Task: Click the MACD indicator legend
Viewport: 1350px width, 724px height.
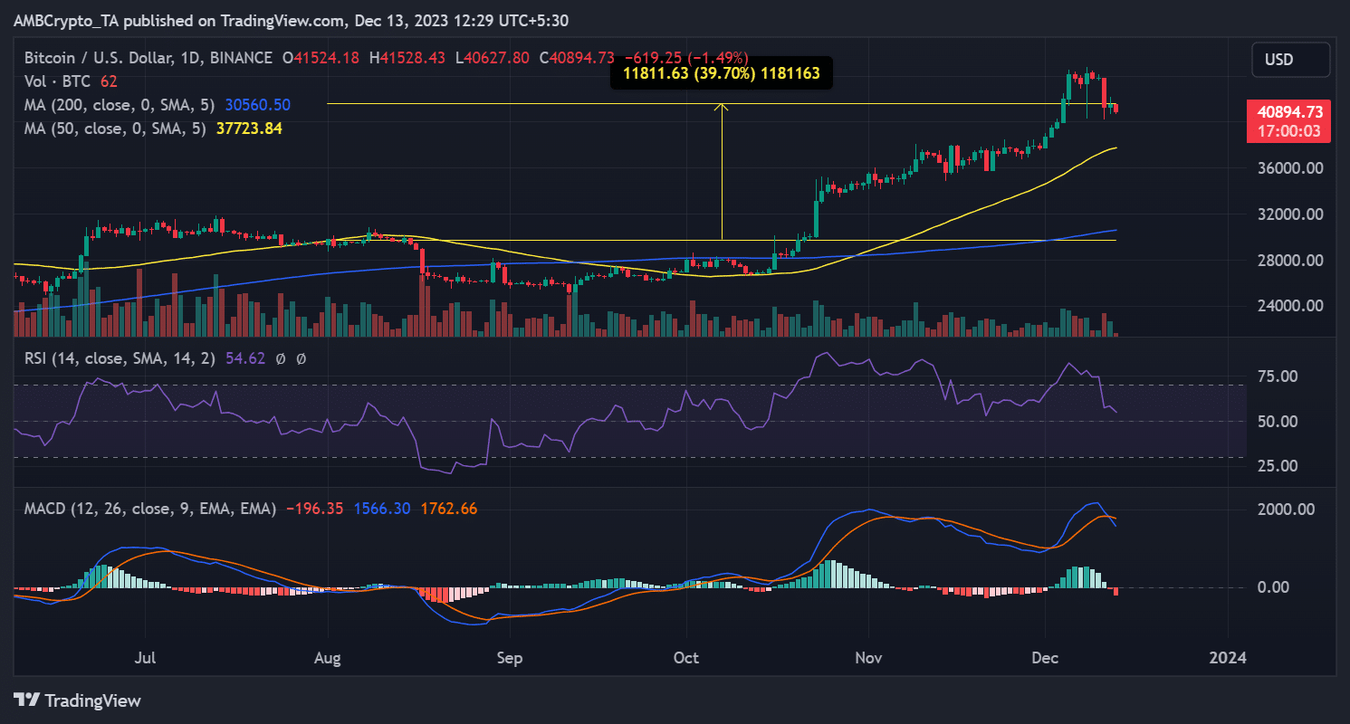Action: [x=149, y=509]
